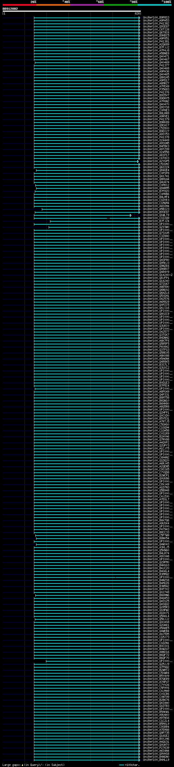Viewport: 174px width, 767px height.
Task: Click the shortened alignment arrow for UniRef100_Q1WLT9
Action: point(130,215)
